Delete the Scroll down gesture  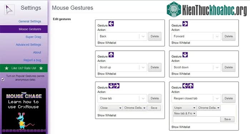[x=229, y=67]
